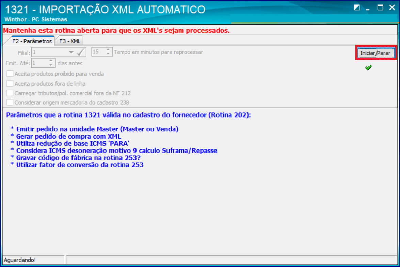
Task: Decrease Emit. Até days with down arrow
Action: click(51, 65)
